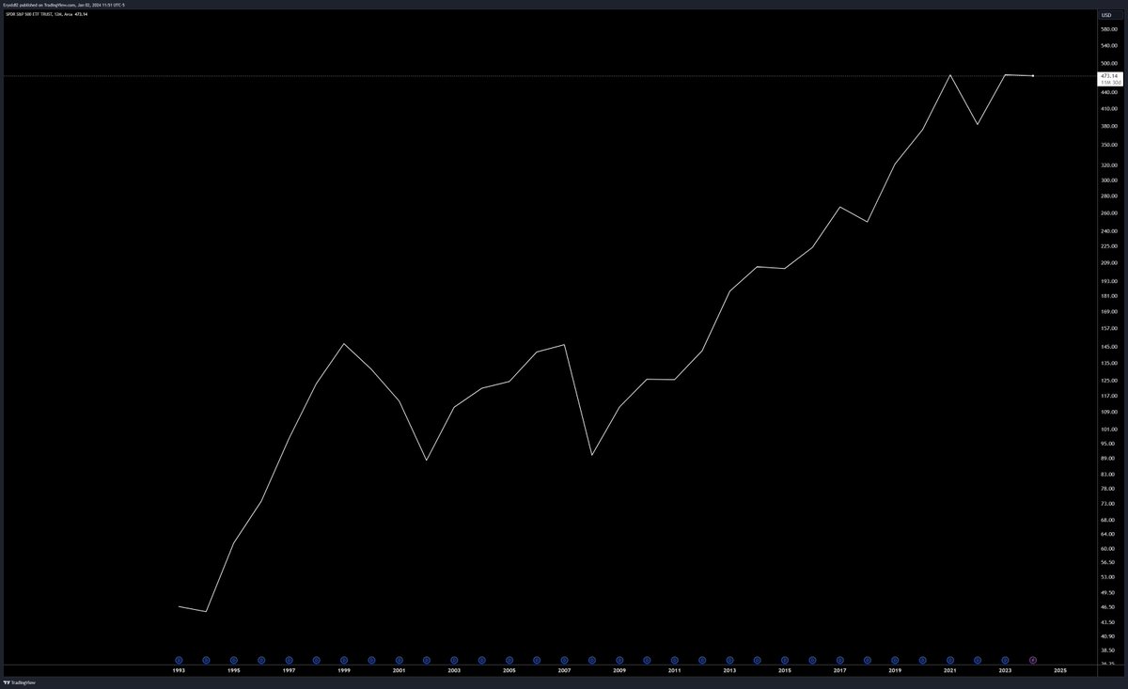1128x689 pixels.
Task: Click the 580.00 price axis label
Action: point(1110,28)
